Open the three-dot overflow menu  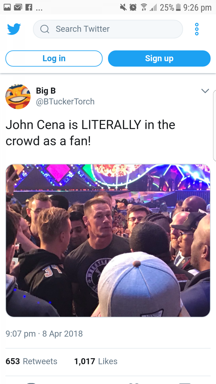click(197, 29)
